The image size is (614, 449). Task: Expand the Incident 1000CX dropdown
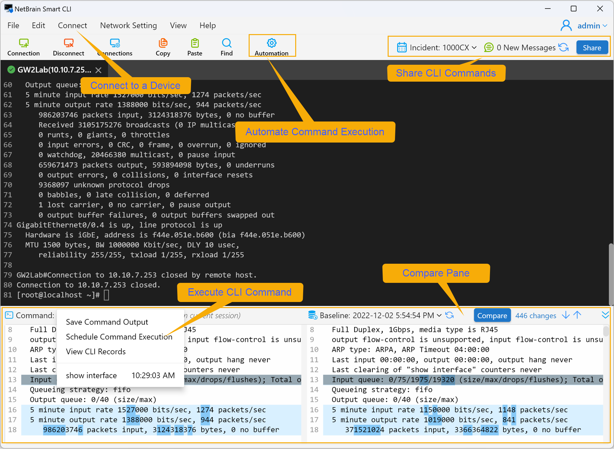point(474,48)
